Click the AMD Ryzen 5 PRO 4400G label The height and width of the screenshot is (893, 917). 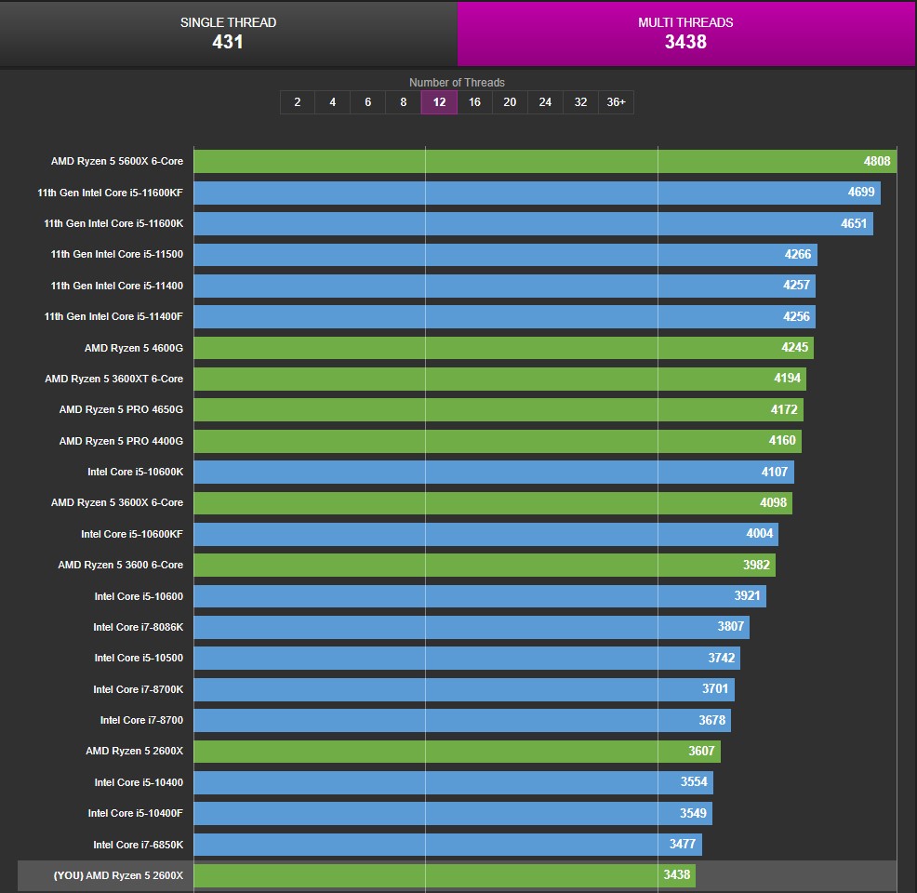[x=121, y=441]
